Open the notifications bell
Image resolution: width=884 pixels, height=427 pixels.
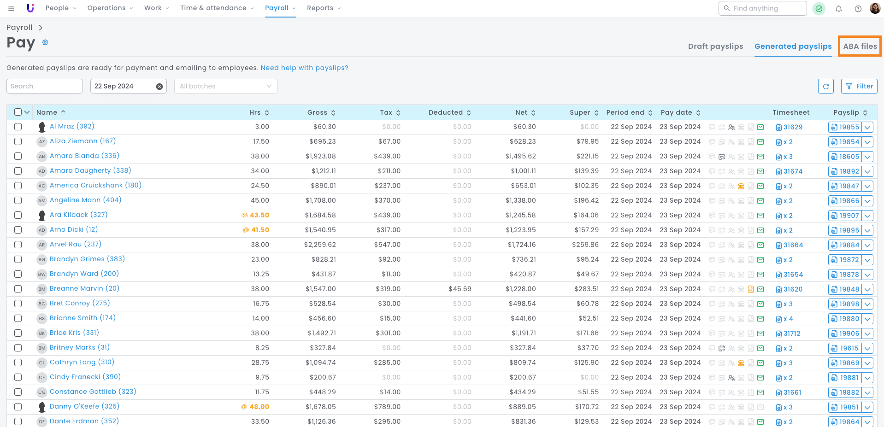839,8
